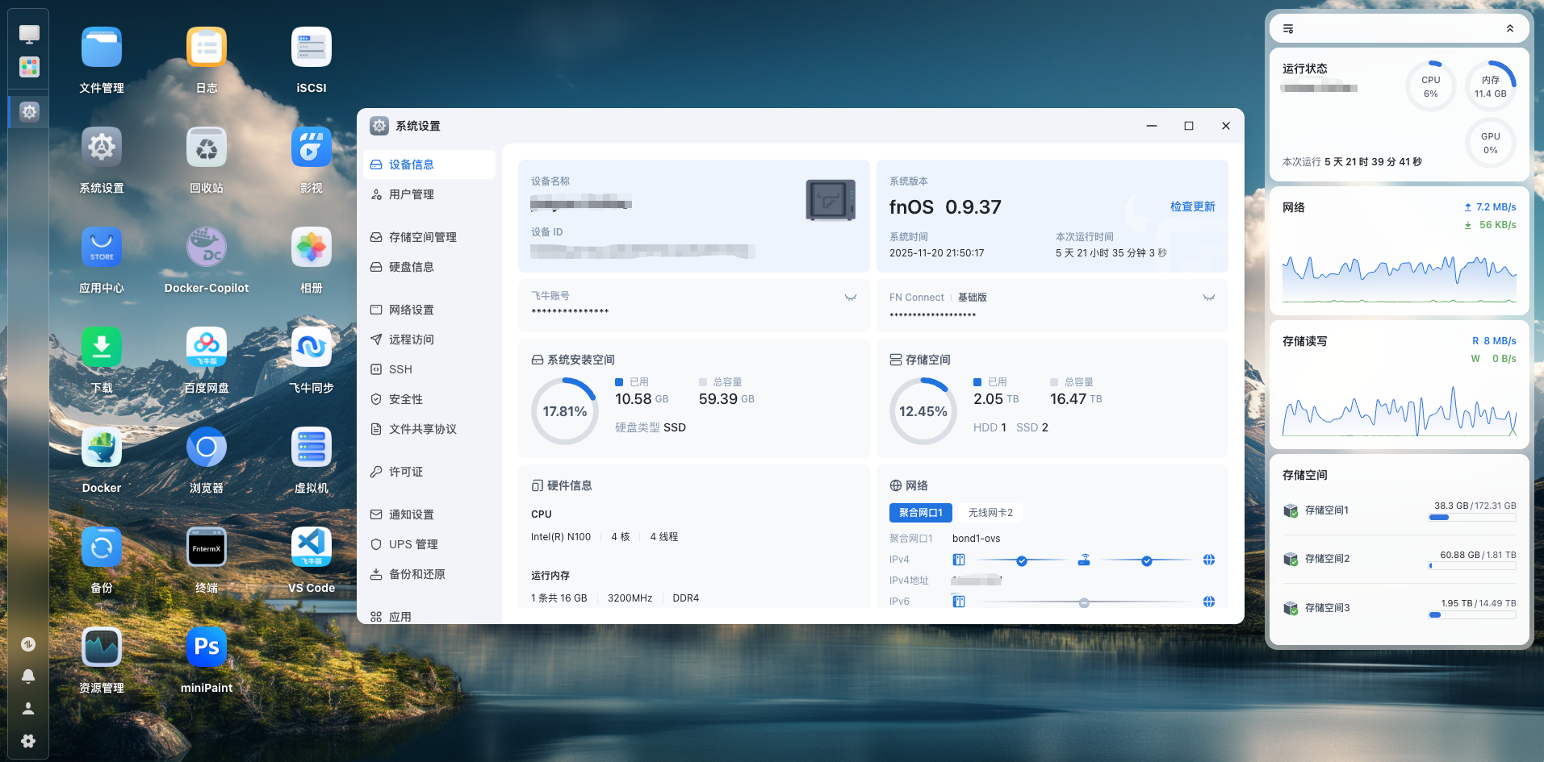This screenshot has height=762, width=1544.
Task: Open the 下载 download app
Action: [102, 348]
